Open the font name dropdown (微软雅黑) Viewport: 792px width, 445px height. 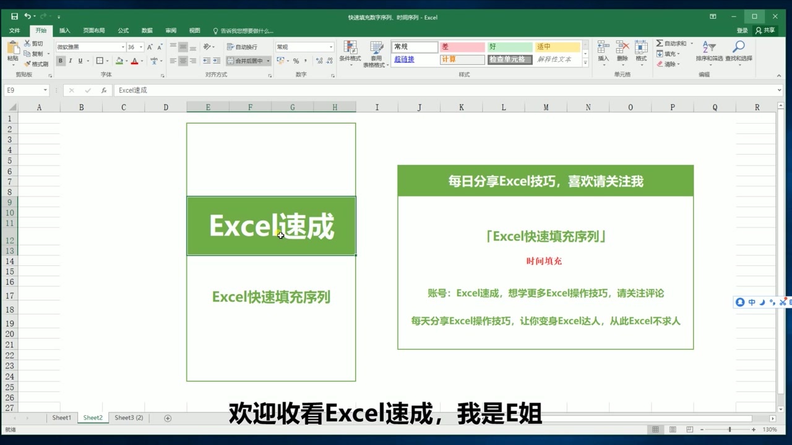pos(123,47)
